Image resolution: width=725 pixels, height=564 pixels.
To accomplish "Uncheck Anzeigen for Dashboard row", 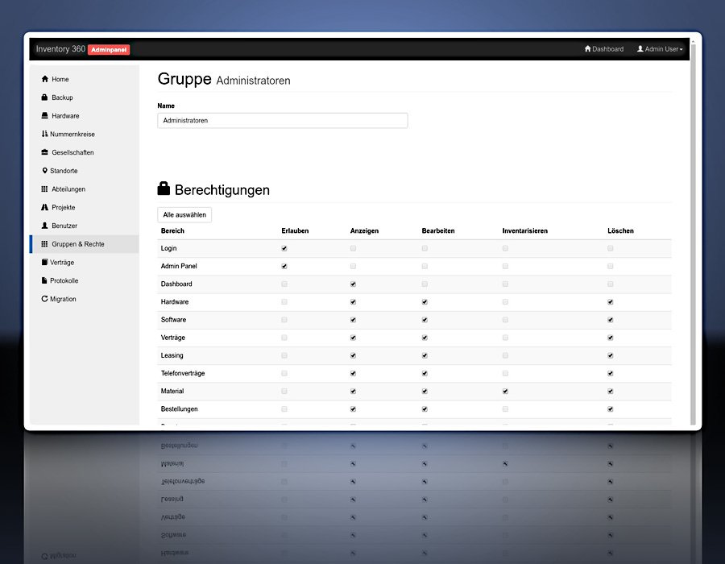I will [354, 284].
